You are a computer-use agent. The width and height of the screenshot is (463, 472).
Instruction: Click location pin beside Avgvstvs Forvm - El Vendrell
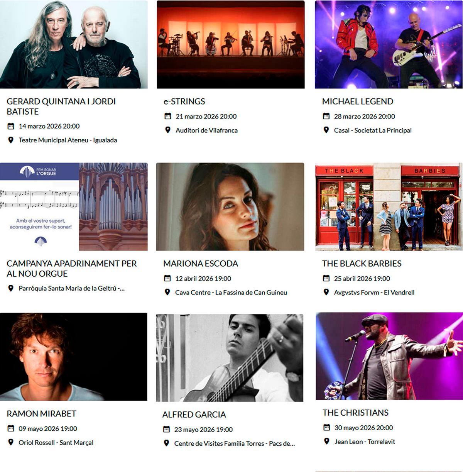[x=326, y=292]
